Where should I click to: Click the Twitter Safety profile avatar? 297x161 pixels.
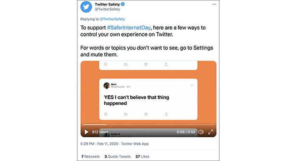click(x=86, y=7)
